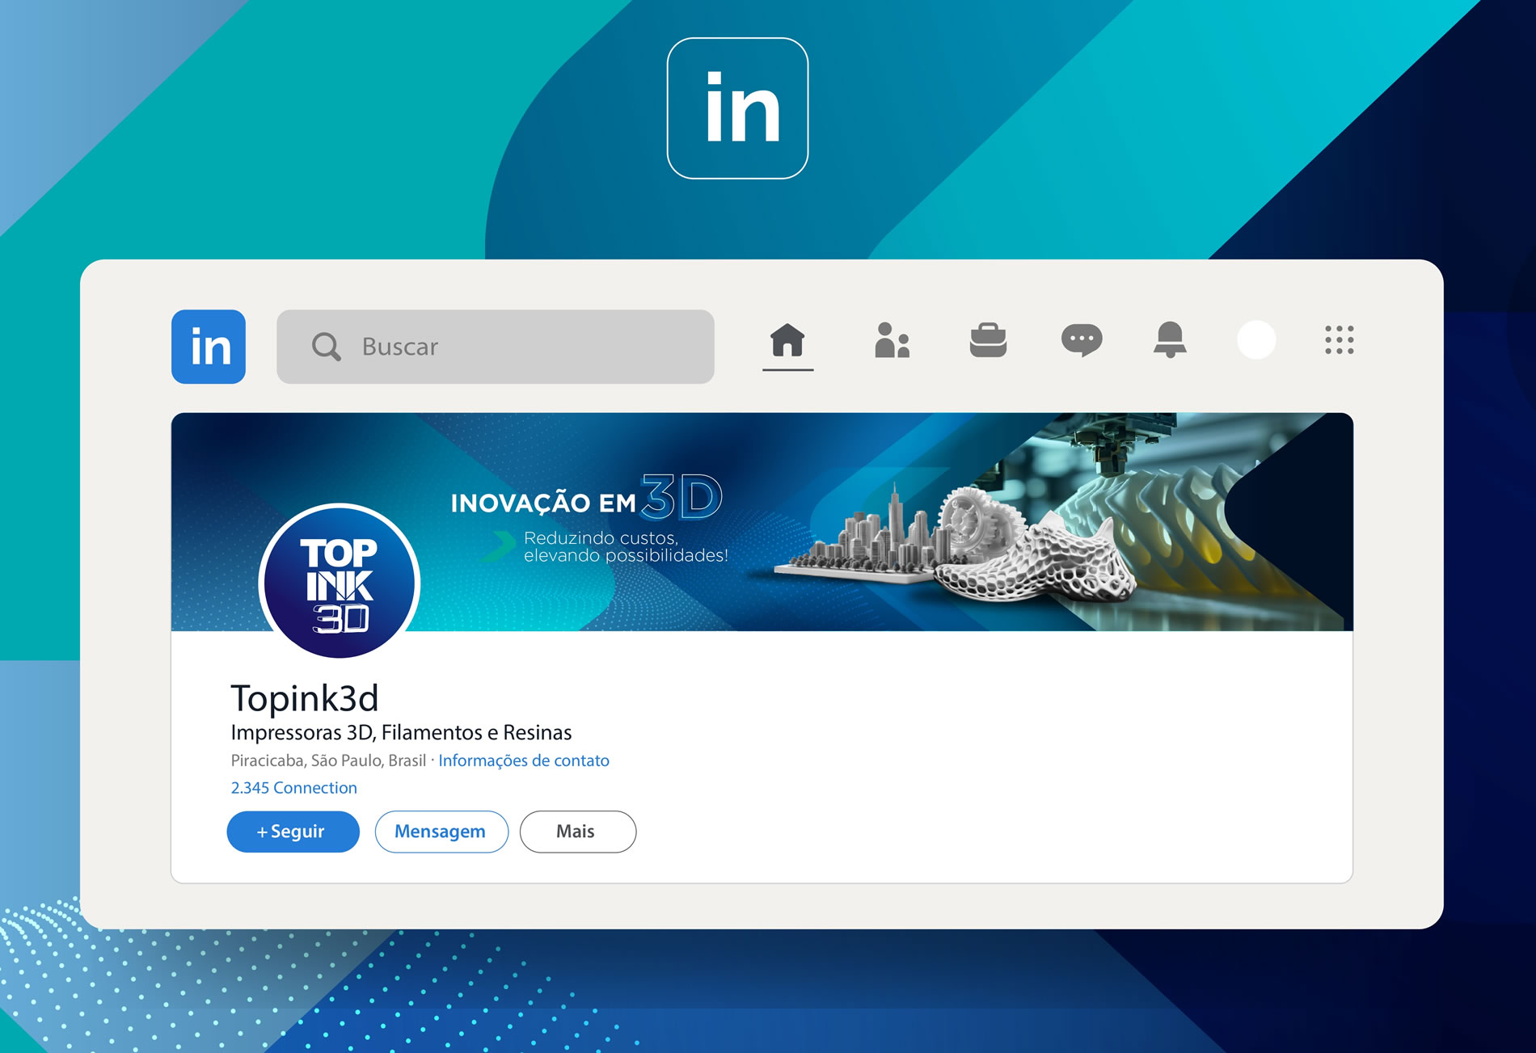Open the Messaging chat bubble icon
Image resolution: width=1536 pixels, height=1053 pixels.
(x=1082, y=340)
